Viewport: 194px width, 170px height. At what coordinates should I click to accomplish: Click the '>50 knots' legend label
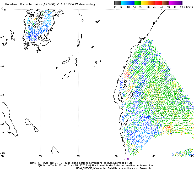click(186, 7)
